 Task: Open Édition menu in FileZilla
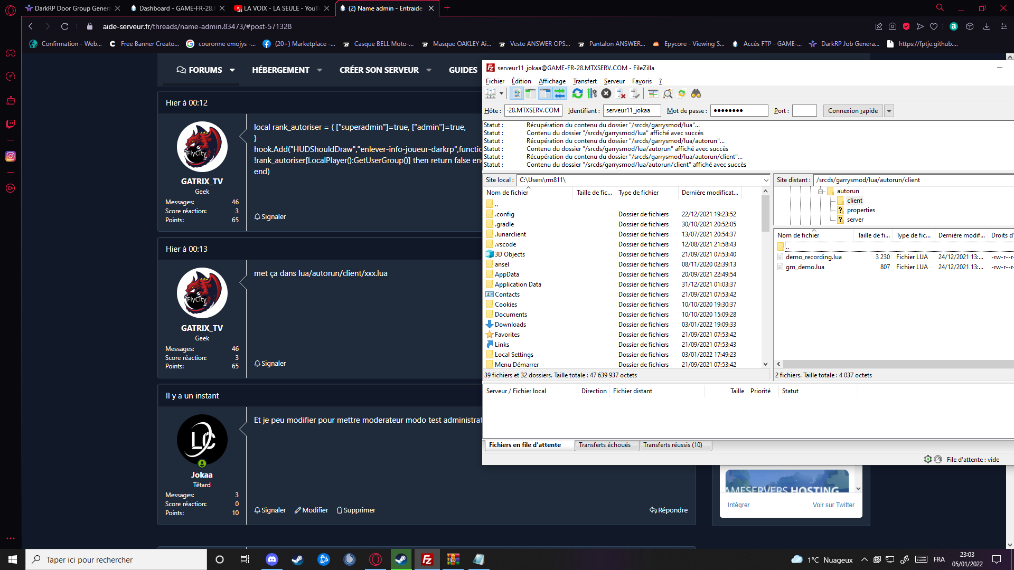(521, 81)
